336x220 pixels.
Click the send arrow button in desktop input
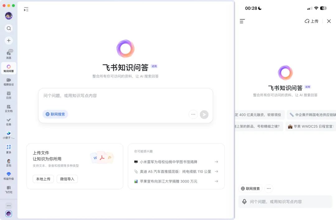point(204,115)
